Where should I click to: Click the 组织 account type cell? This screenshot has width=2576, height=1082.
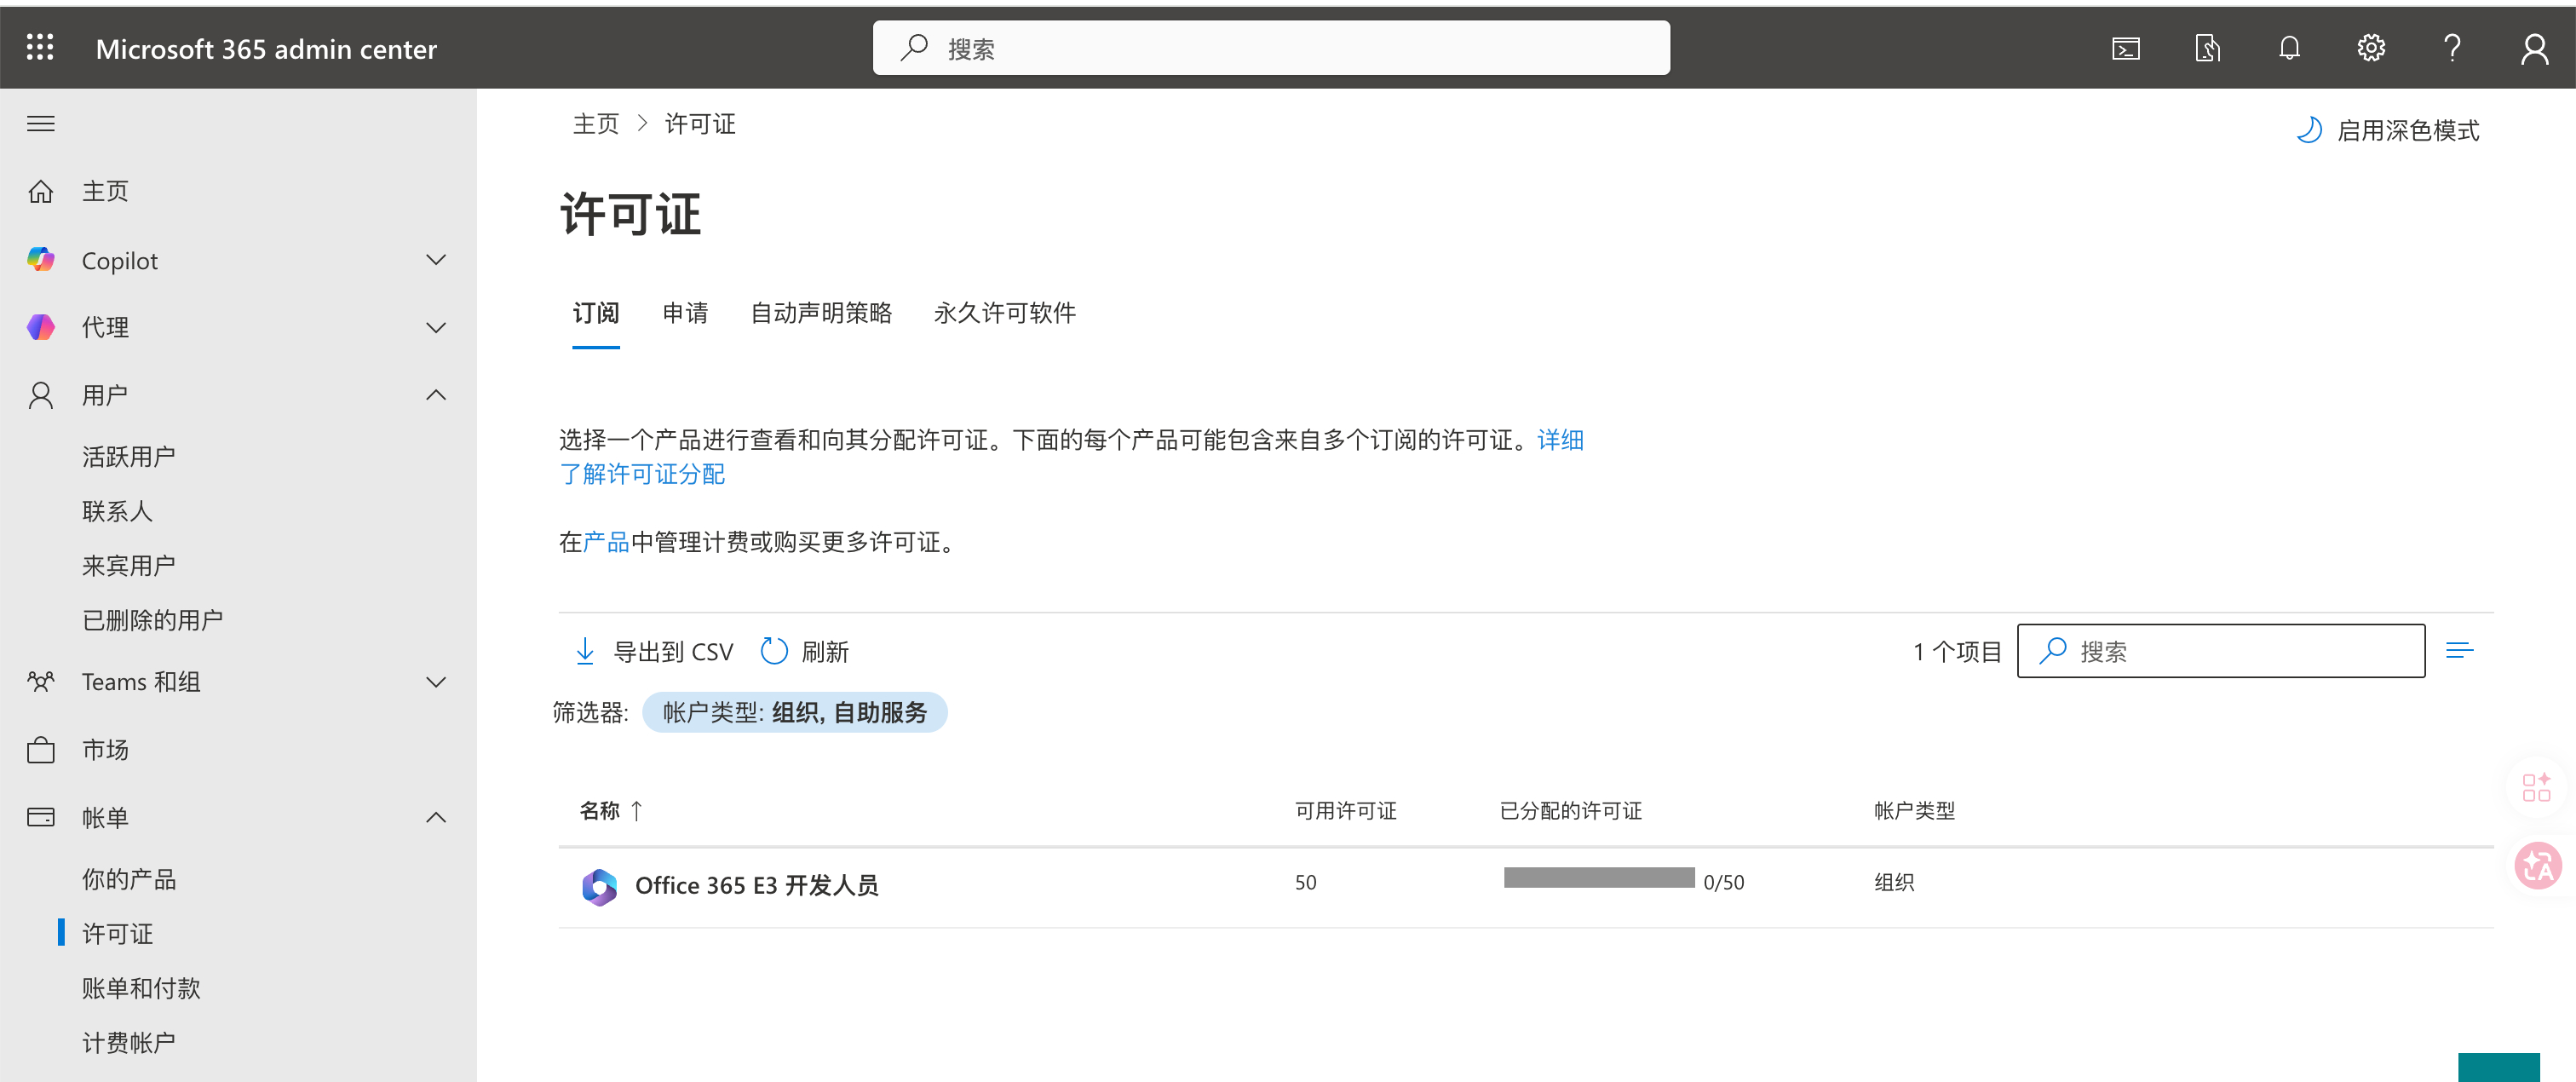1894,883
